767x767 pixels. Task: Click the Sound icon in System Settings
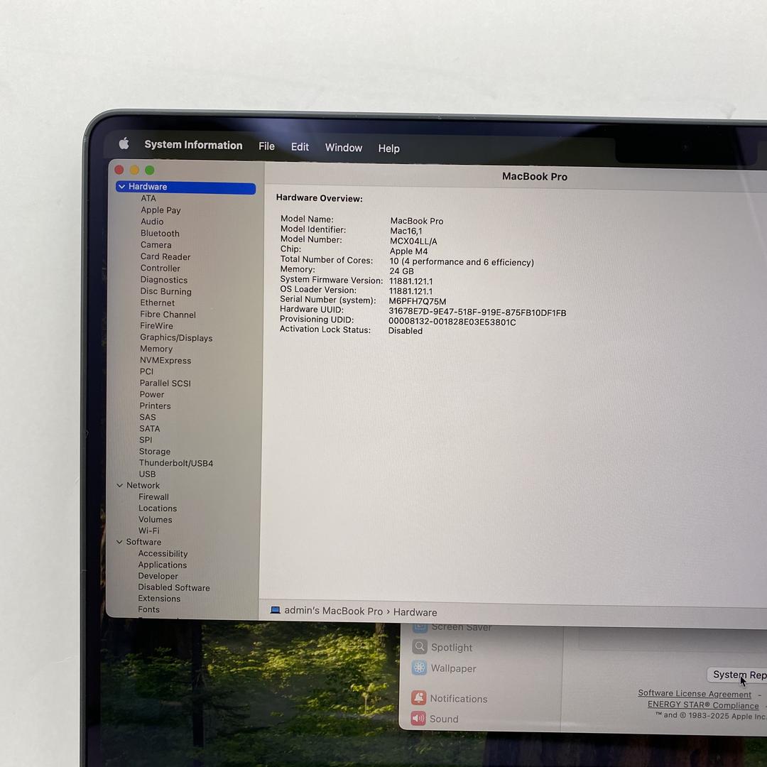pos(418,718)
